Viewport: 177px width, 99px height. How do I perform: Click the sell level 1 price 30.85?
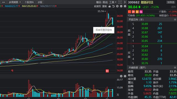pyautogui.click(x=145, y=41)
